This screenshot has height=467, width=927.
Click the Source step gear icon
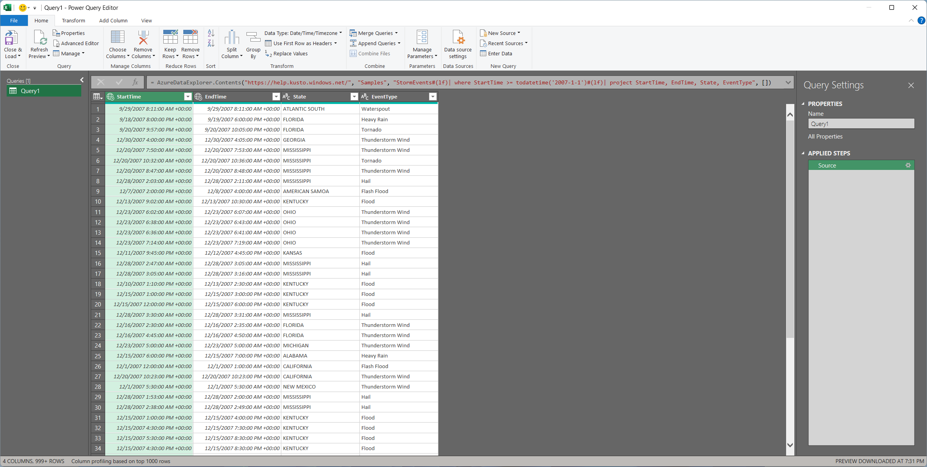(x=908, y=166)
